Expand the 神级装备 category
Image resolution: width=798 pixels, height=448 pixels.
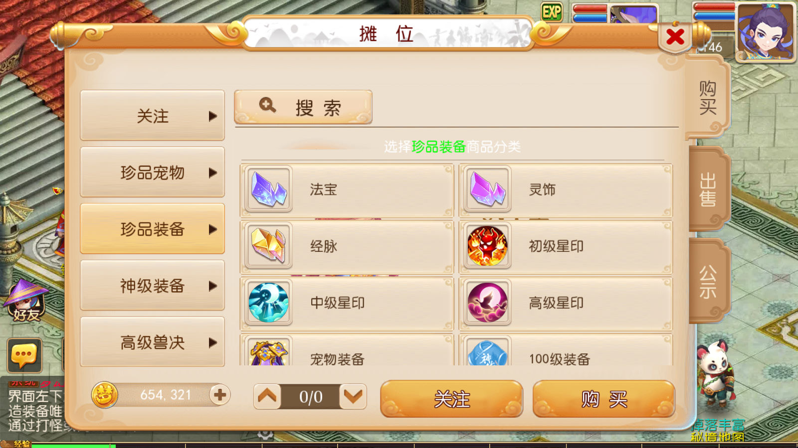[152, 286]
